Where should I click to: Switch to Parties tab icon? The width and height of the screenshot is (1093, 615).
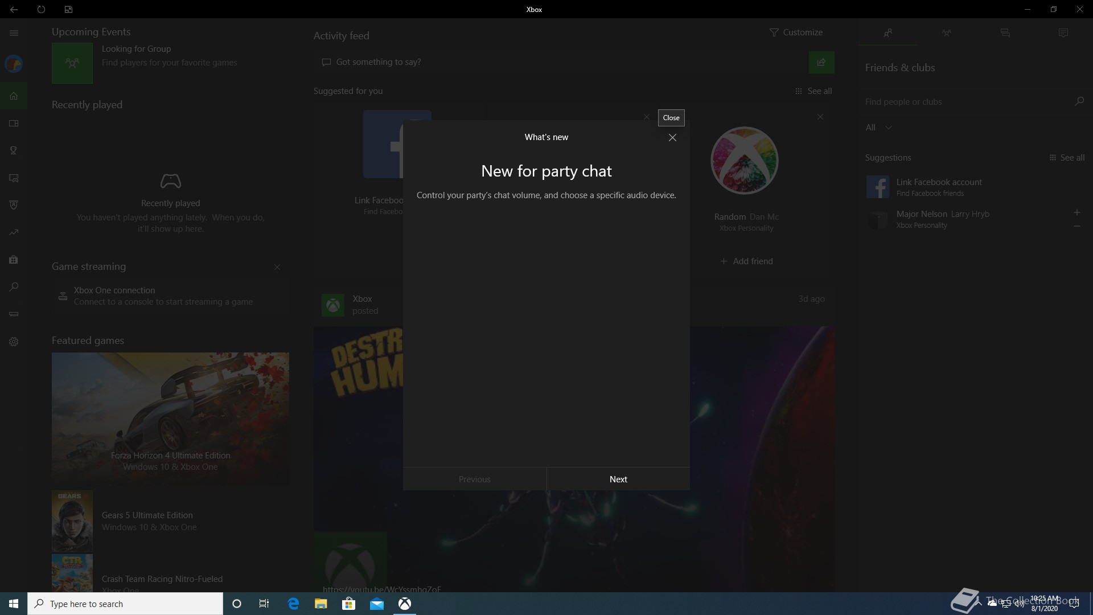pyautogui.click(x=946, y=33)
